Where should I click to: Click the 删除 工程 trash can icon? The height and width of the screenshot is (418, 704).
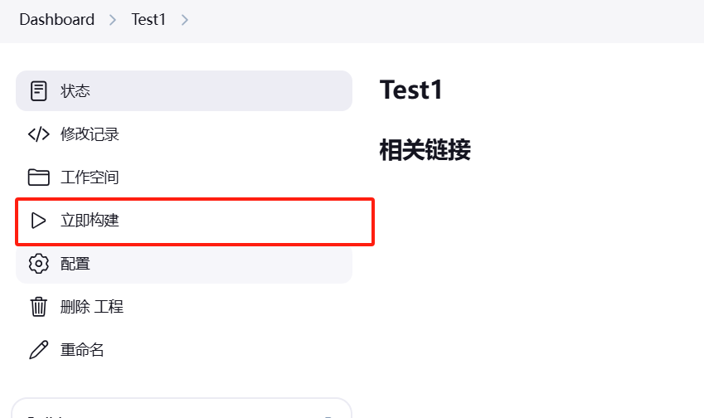coord(39,307)
